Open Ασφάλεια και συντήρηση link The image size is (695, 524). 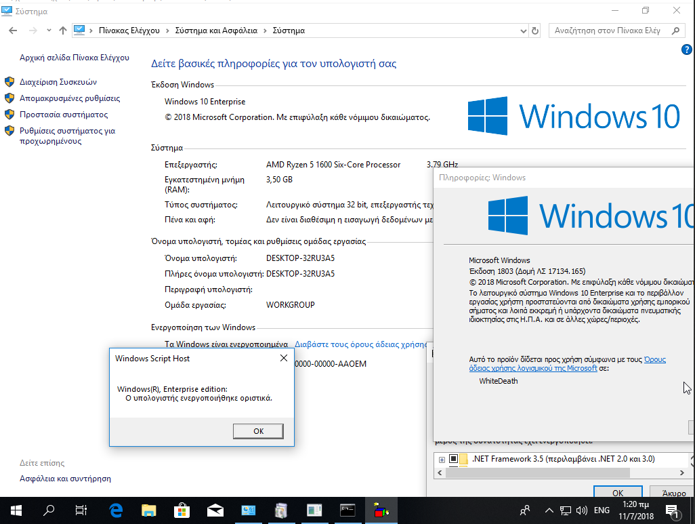click(65, 479)
